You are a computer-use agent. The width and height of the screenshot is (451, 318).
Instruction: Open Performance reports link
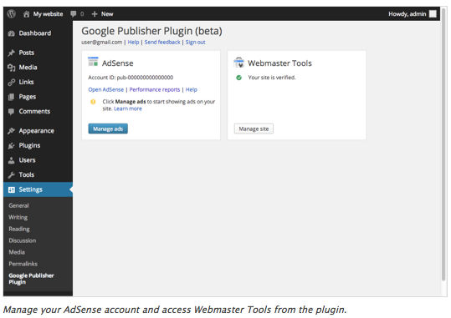tap(155, 89)
